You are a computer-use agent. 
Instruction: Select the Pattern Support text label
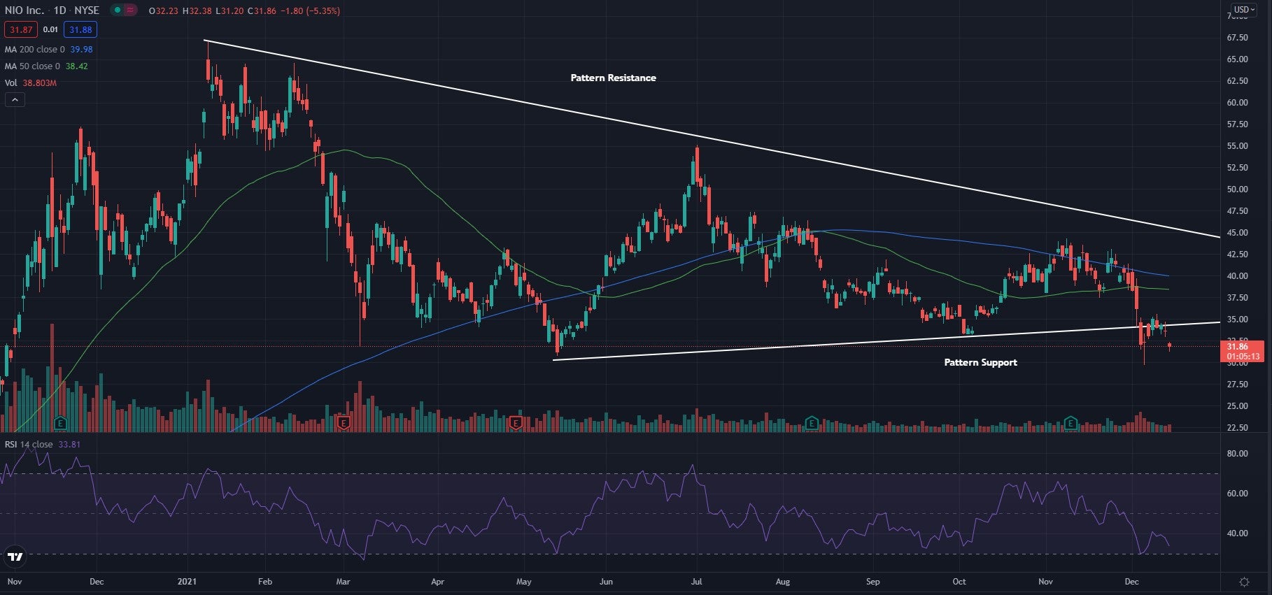(980, 362)
